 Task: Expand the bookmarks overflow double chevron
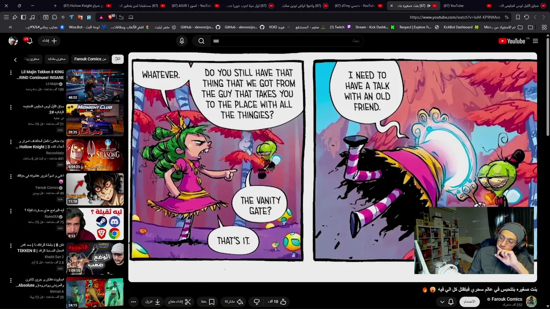(x=10, y=27)
